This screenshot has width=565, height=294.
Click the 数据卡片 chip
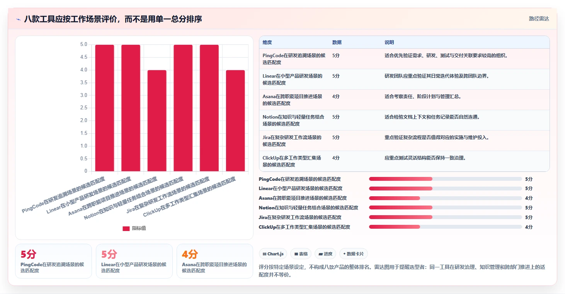pyautogui.click(x=354, y=254)
